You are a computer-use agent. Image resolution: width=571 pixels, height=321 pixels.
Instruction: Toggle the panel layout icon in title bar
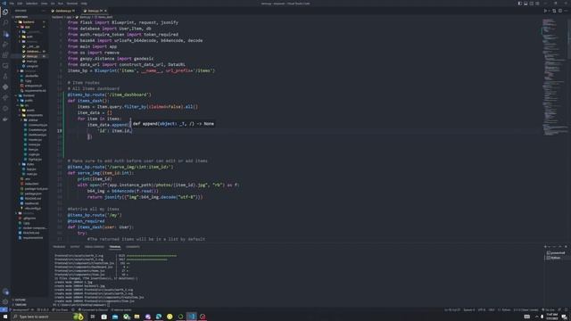(525, 4)
